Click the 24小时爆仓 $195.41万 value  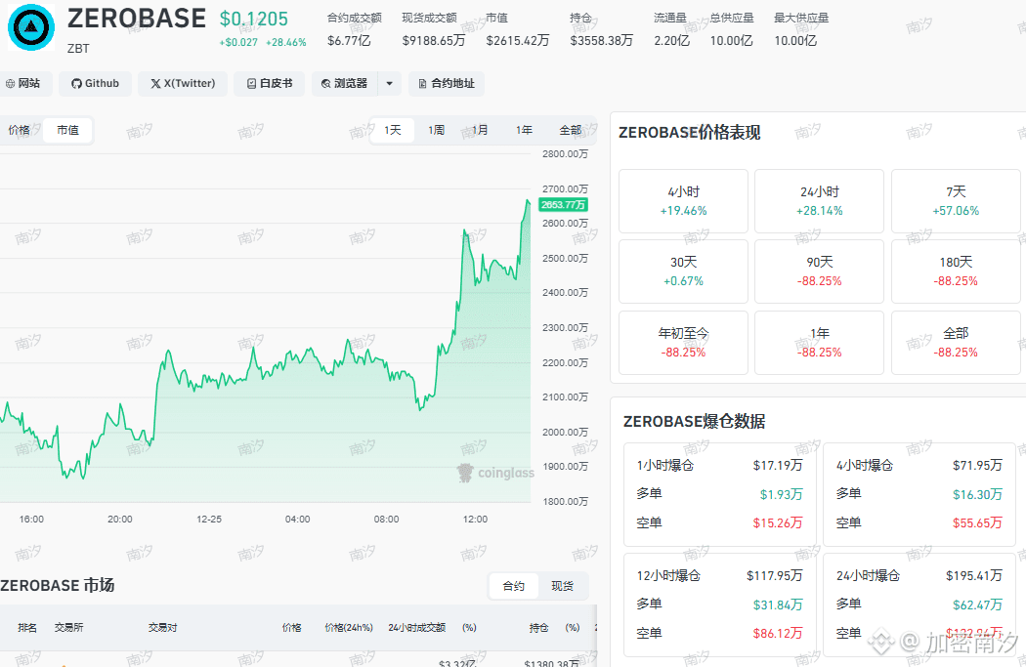coord(973,575)
